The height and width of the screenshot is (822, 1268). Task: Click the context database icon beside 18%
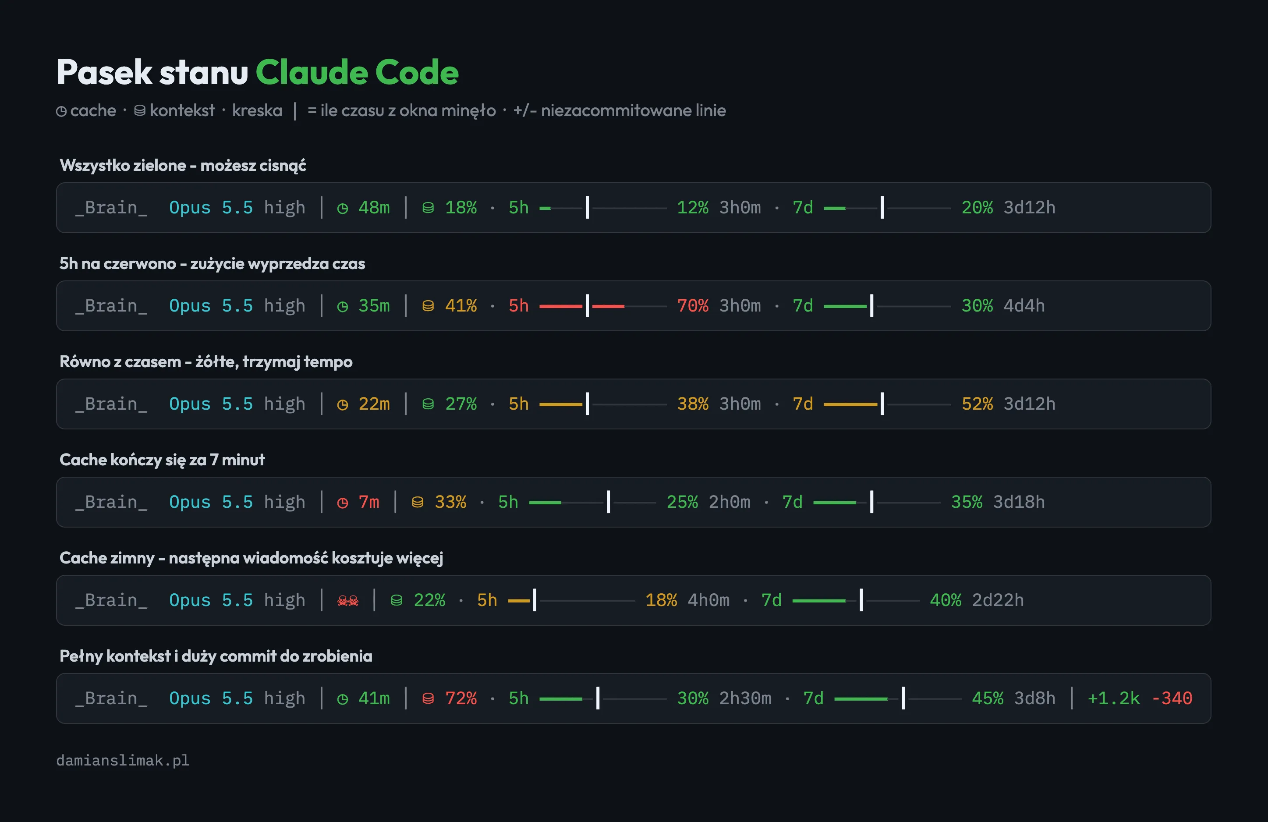[428, 208]
